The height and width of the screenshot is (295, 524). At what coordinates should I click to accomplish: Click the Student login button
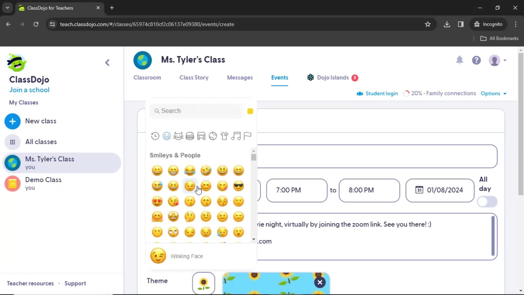(377, 93)
